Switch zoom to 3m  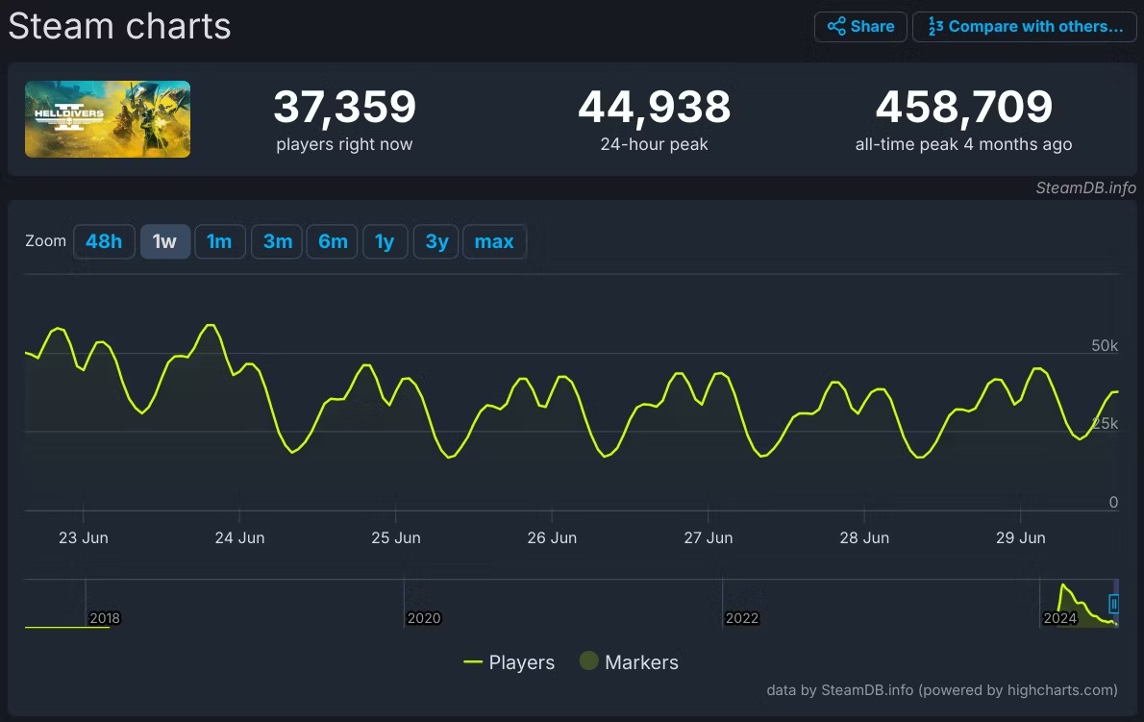coord(277,241)
